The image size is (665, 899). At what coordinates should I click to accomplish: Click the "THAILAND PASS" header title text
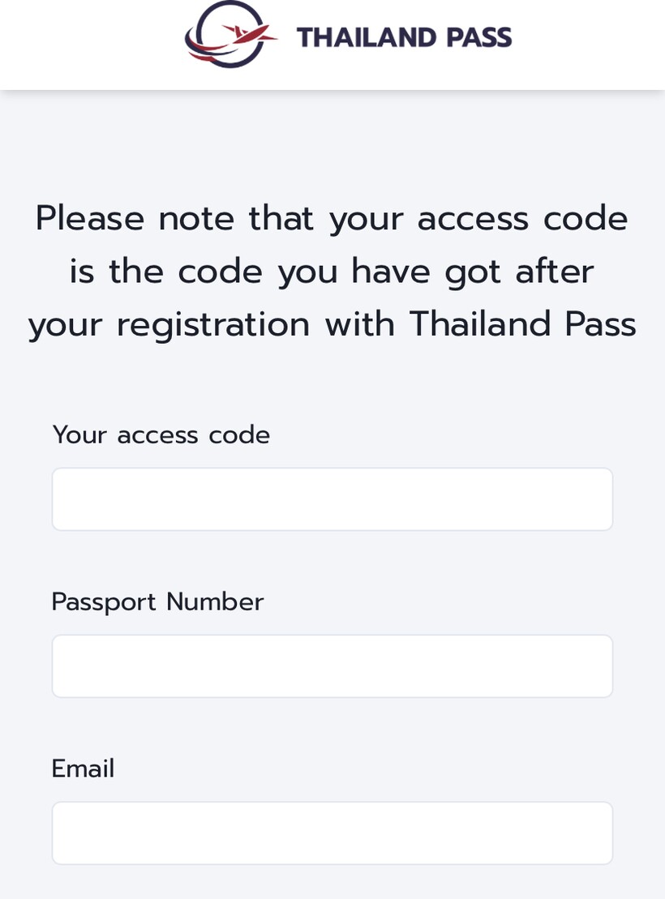404,37
